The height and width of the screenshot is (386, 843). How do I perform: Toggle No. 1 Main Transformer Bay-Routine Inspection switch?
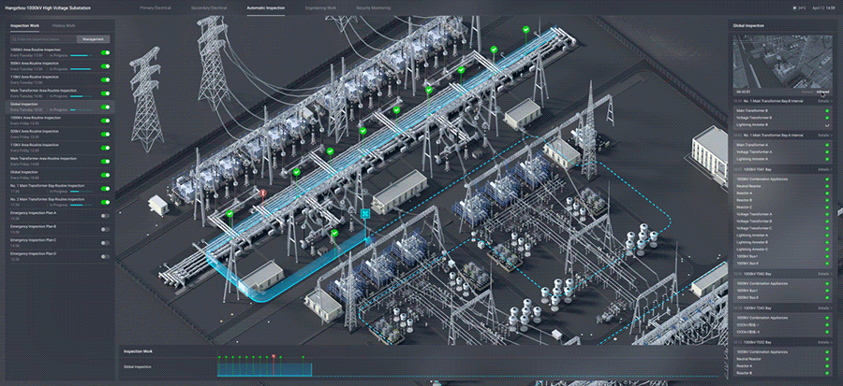click(105, 189)
